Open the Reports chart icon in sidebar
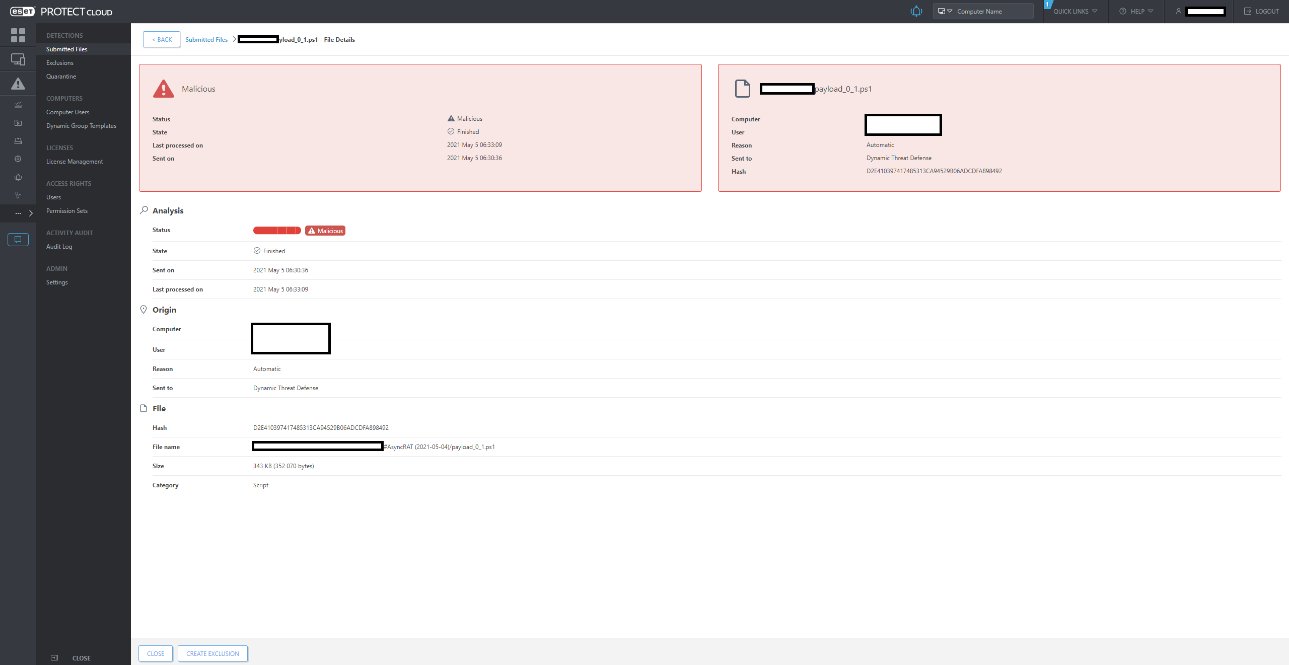This screenshot has width=1289, height=665. pos(18,105)
